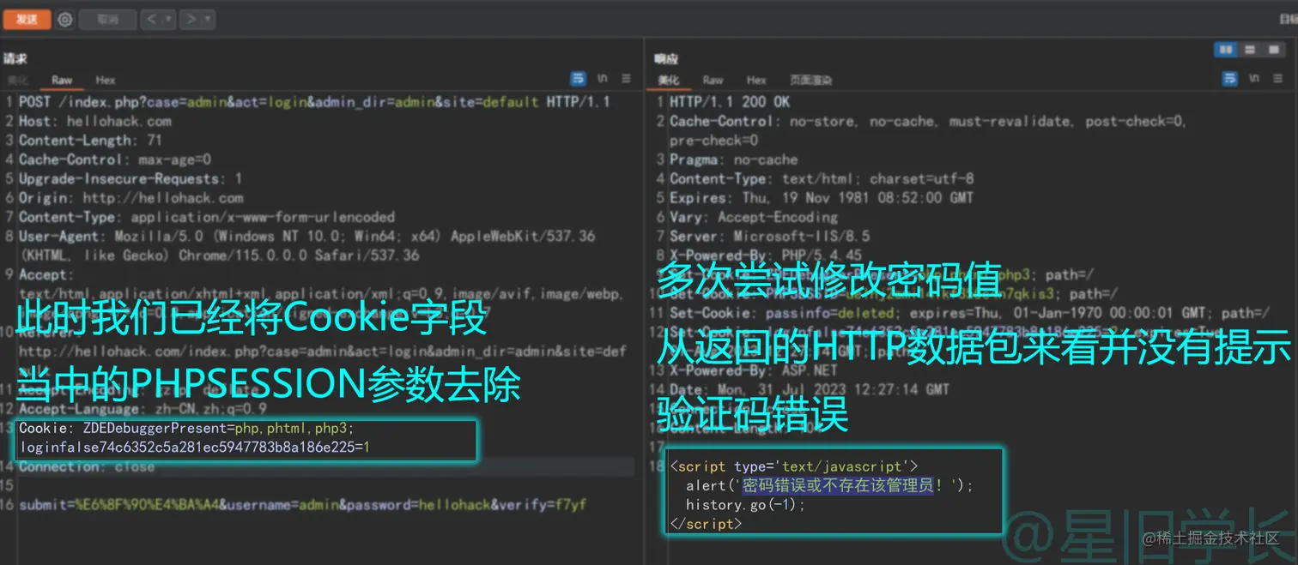Toggle word wrap icon in the response panel

click(x=1230, y=79)
